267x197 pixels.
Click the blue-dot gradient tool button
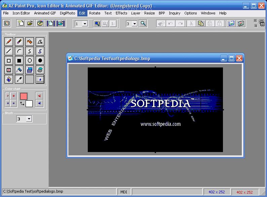coord(40,79)
